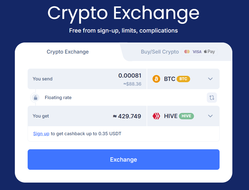Click the VISA payment logo
This screenshot has height=190, width=249.
[x=197, y=52]
